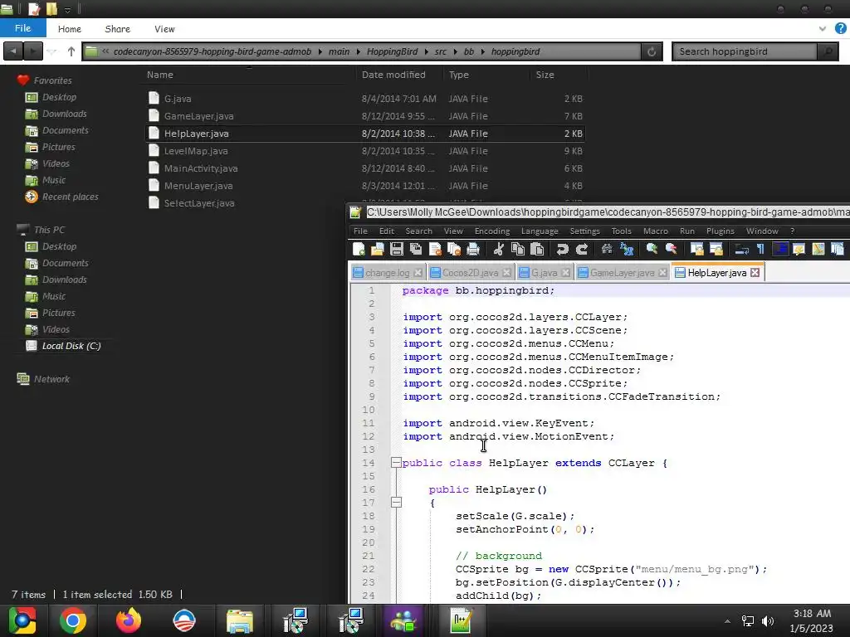Click the Cut scissors icon
This screenshot has width=850, height=637.
pos(499,249)
